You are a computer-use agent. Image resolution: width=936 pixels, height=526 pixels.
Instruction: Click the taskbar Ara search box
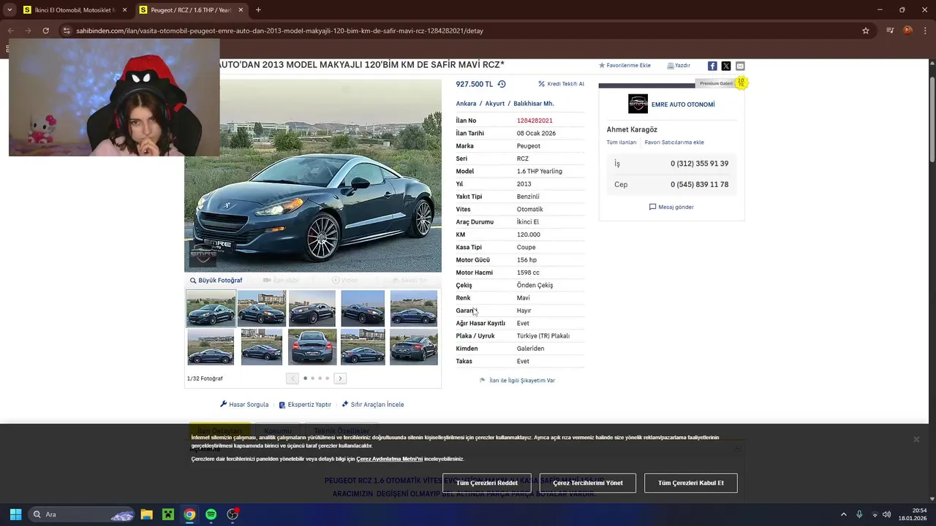tap(82, 514)
